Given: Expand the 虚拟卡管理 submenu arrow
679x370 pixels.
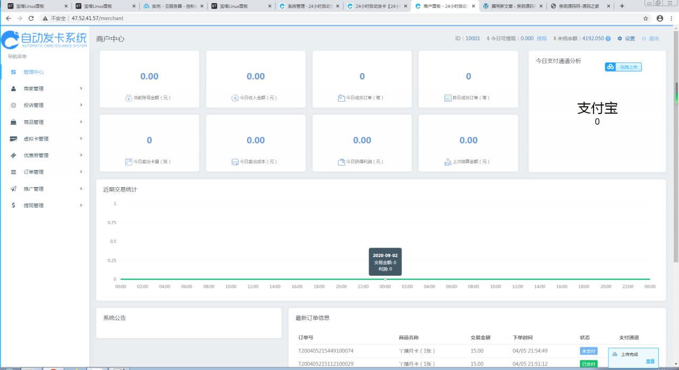Looking at the screenshot, I should pos(81,138).
